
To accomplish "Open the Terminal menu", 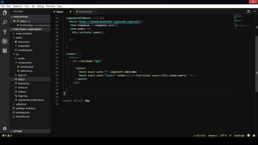I will pyautogui.click(x=50, y=6).
